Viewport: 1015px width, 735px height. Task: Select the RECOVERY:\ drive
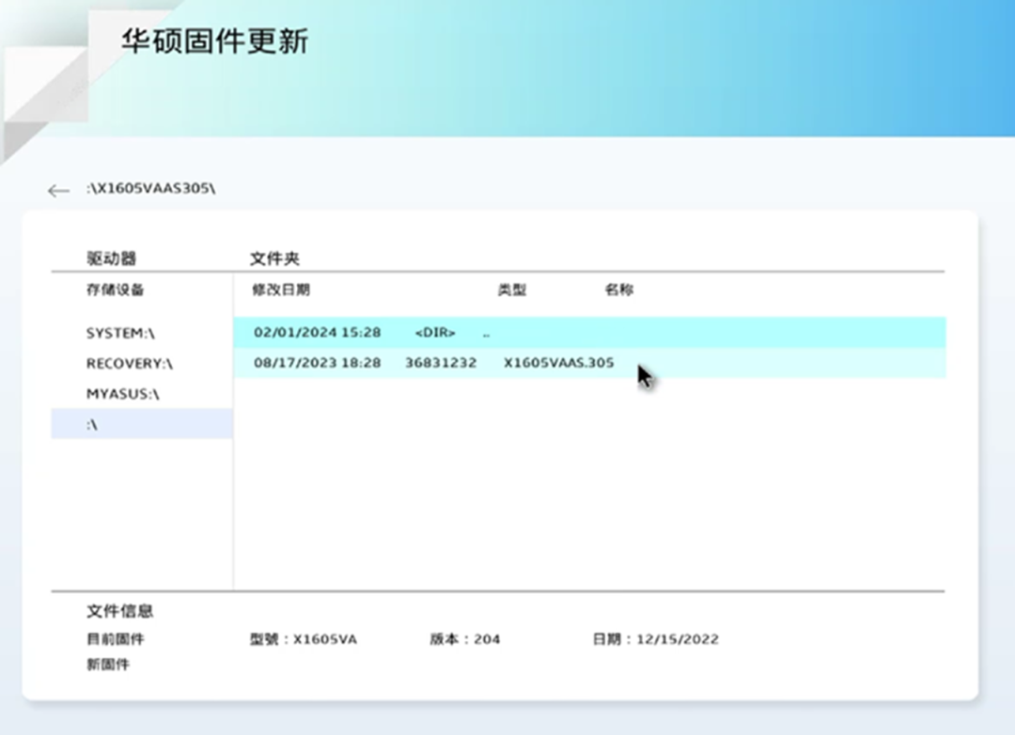tap(130, 364)
